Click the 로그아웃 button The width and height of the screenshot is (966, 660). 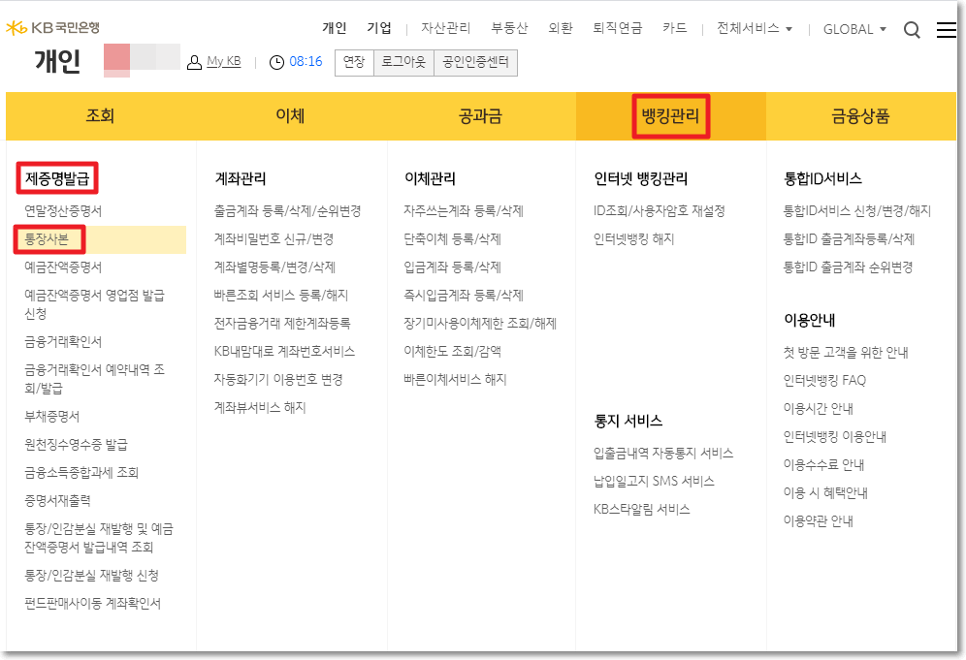tap(402, 62)
